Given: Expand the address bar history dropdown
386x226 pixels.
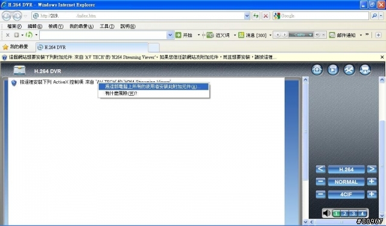Looking at the screenshot, I should click(x=247, y=16).
